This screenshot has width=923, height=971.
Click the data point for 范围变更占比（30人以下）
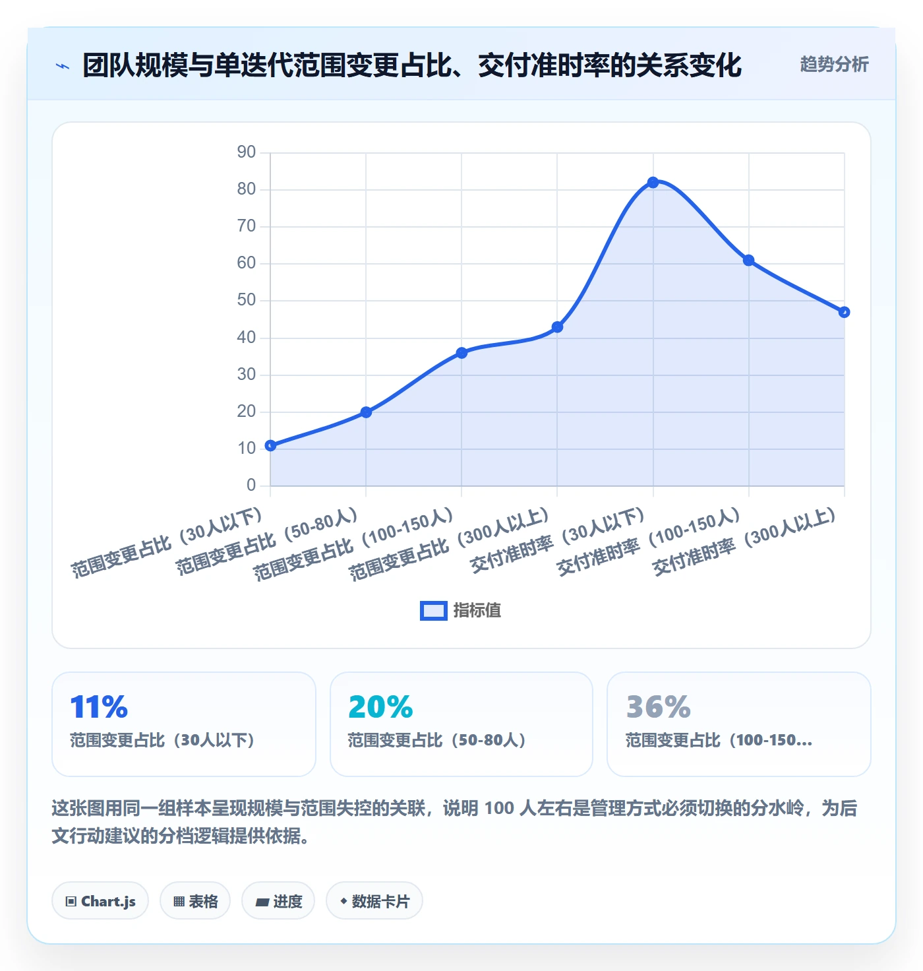[x=270, y=446]
